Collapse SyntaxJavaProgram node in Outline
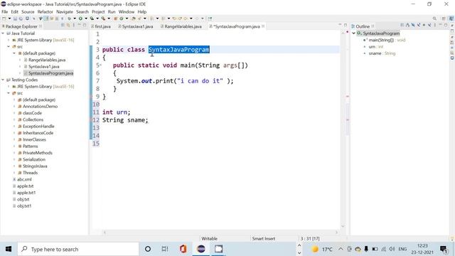Viewport: 455px width, 256px height. 354,33
